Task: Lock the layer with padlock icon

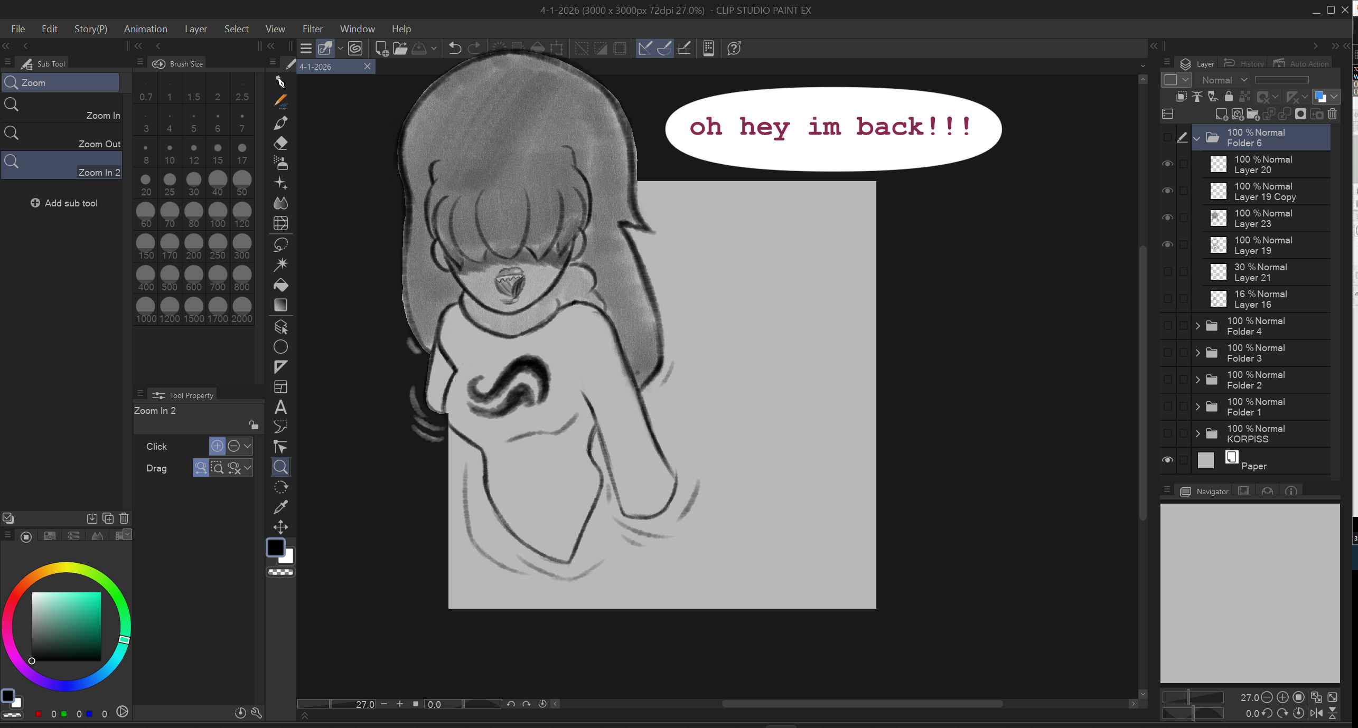Action: pos(1229,96)
